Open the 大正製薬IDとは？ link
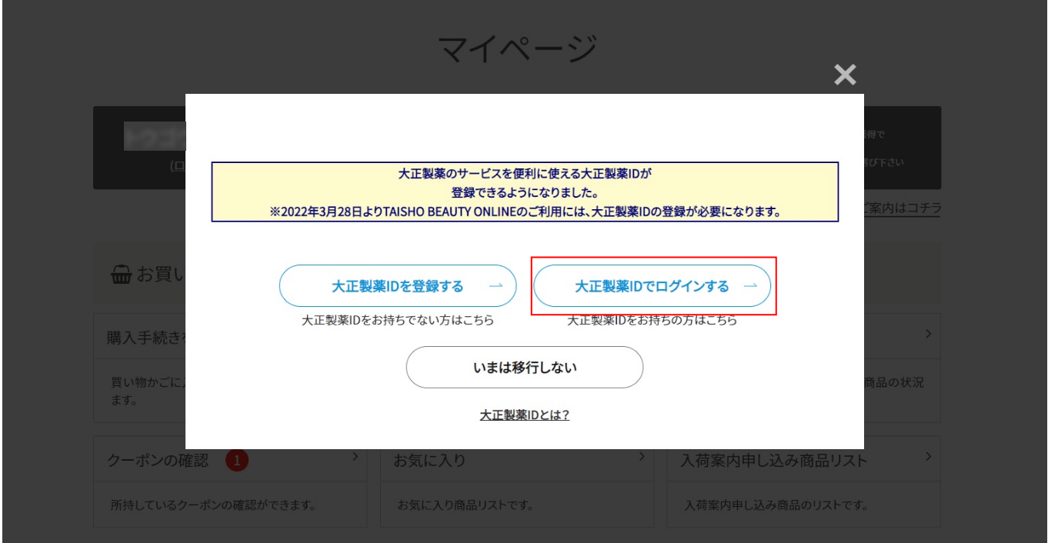Viewport: 1048px width, 543px height. (525, 415)
